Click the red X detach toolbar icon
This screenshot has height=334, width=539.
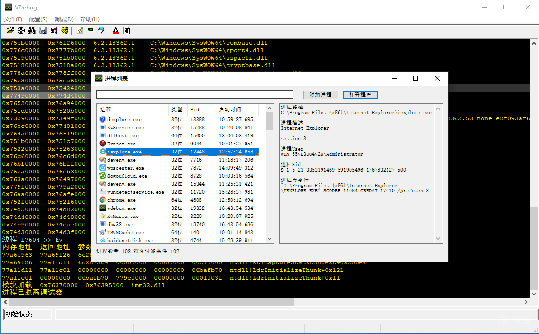pos(54,30)
